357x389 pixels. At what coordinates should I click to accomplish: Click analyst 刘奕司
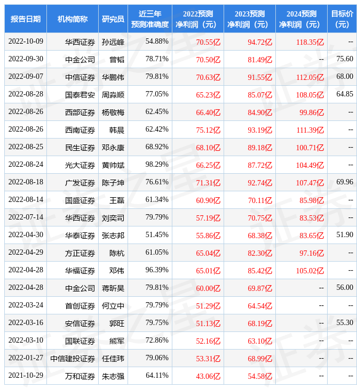pyautogui.click(x=113, y=218)
